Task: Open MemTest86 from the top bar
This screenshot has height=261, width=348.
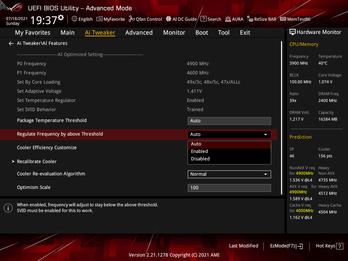Action: [295, 19]
